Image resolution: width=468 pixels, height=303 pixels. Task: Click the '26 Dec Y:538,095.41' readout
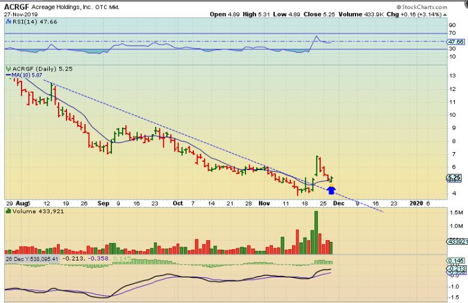pos(32,259)
